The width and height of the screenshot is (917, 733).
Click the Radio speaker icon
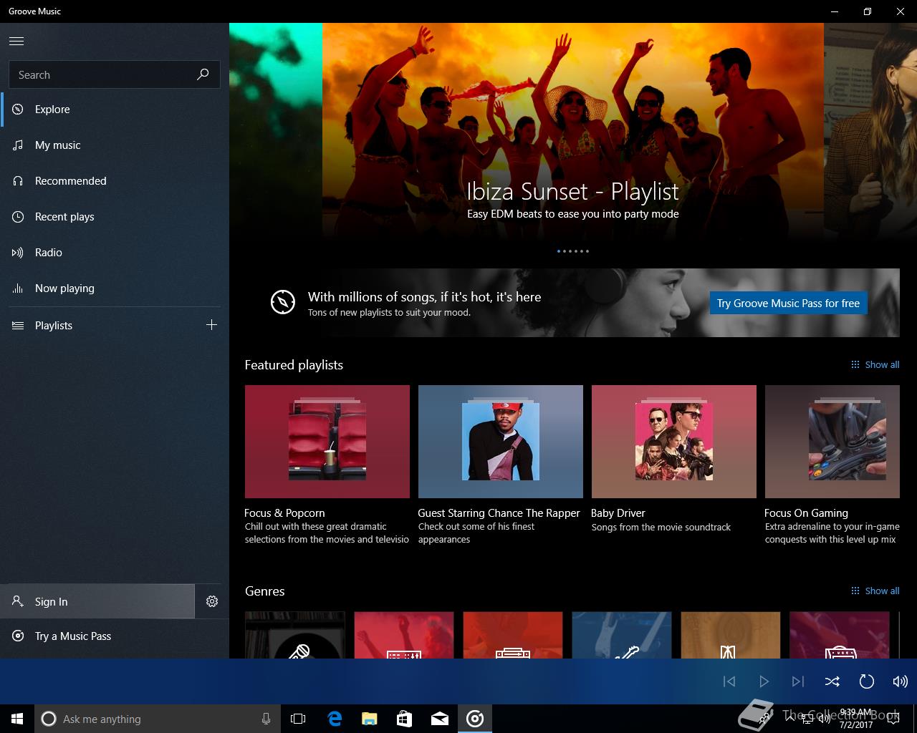18,253
